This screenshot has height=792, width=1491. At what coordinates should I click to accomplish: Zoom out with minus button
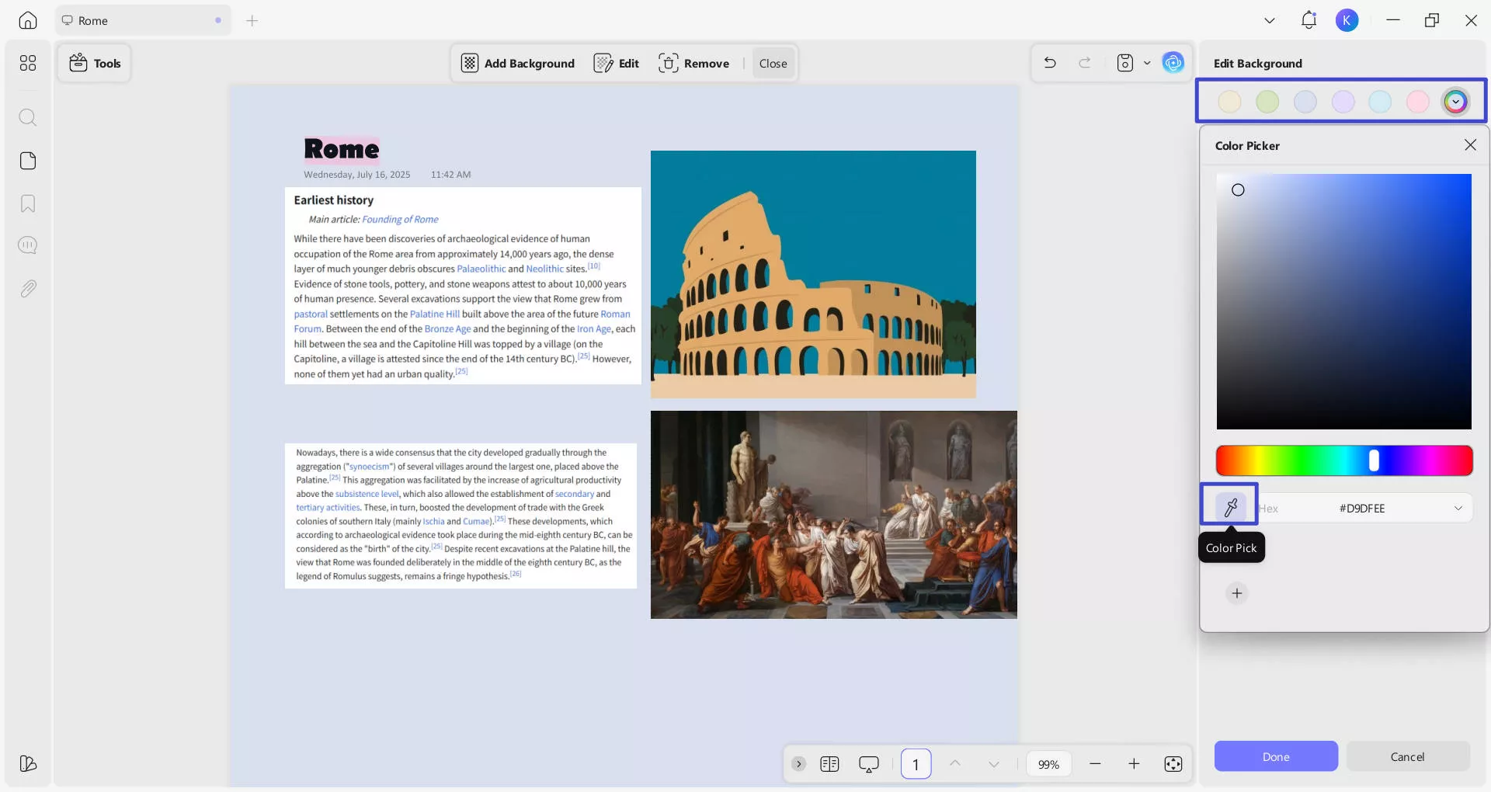(1095, 764)
